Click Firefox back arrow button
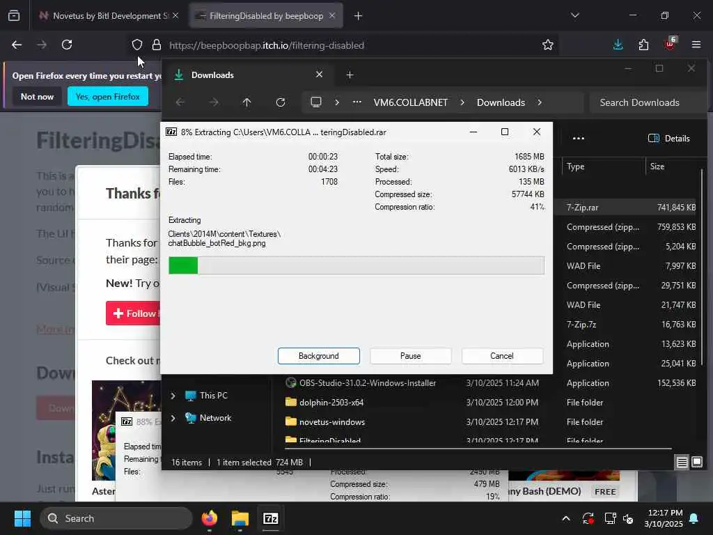Image resolution: width=713 pixels, height=535 pixels. (17, 45)
